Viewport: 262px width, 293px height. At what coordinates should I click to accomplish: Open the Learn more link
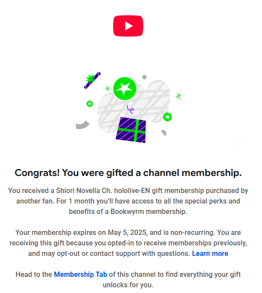(210, 253)
